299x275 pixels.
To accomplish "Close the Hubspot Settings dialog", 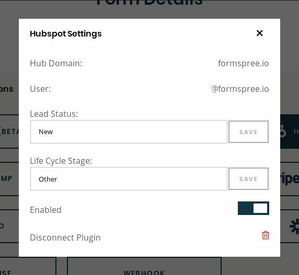I will [259, 33].
